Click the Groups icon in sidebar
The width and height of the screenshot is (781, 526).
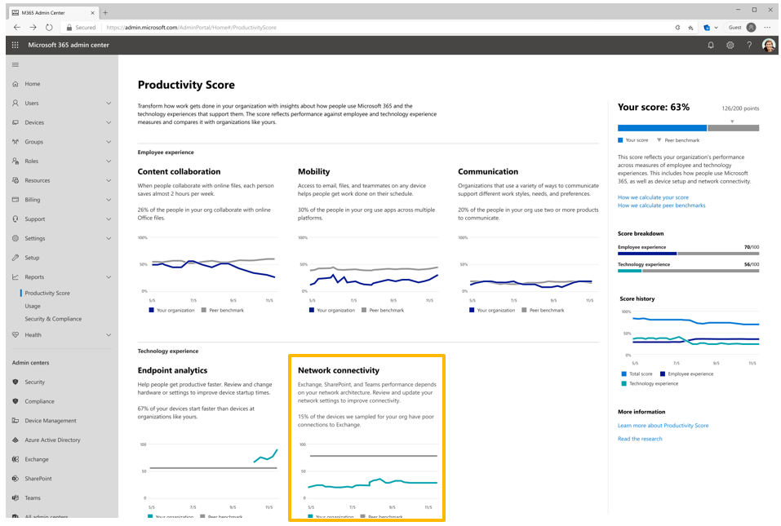16,142
